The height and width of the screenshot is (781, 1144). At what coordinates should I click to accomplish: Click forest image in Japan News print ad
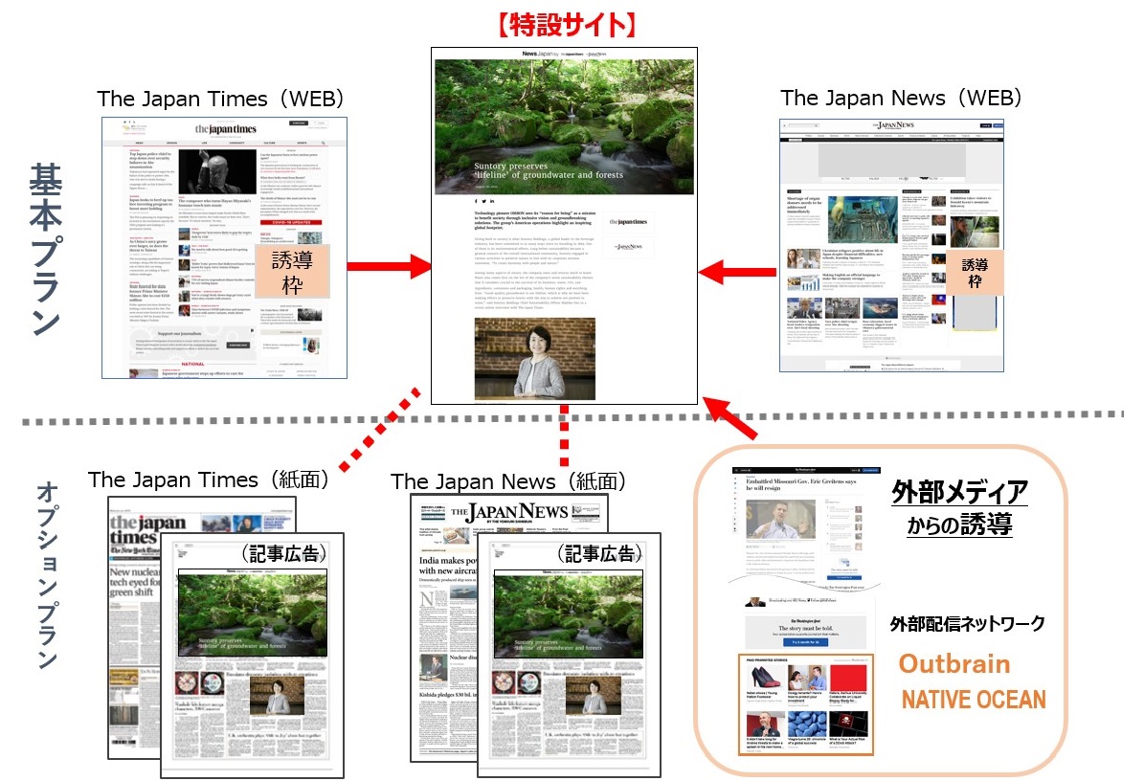click(x=569, y=614)
